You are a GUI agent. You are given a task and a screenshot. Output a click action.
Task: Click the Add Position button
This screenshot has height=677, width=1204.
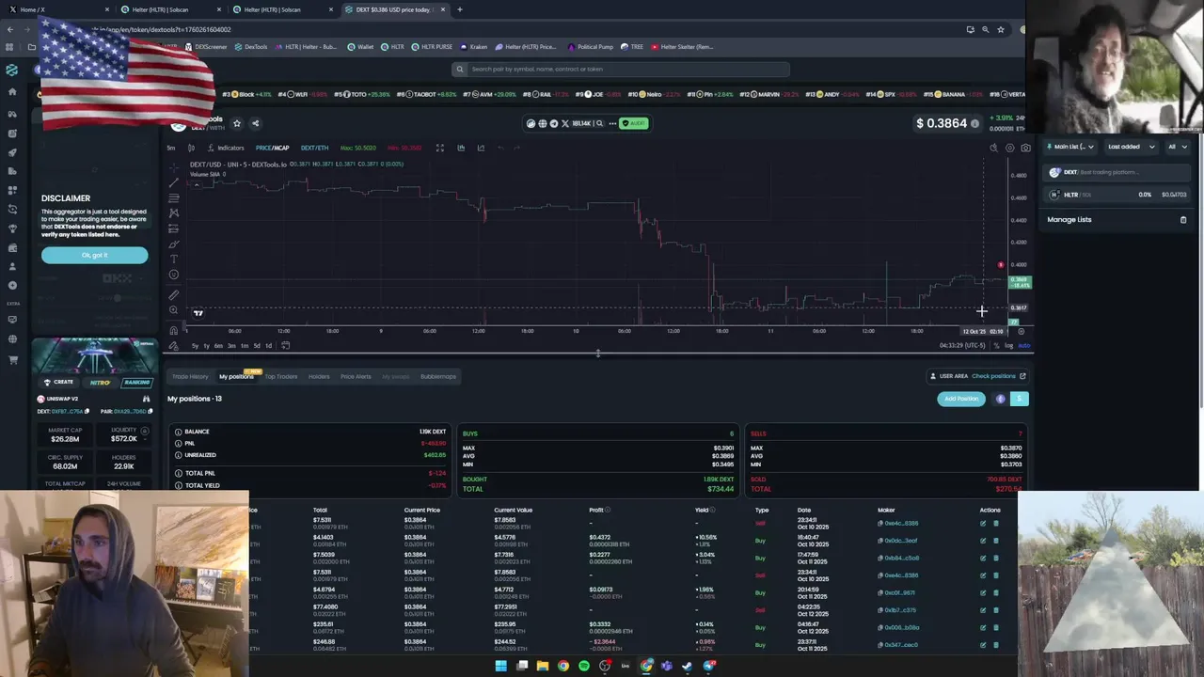pos(961,399)
